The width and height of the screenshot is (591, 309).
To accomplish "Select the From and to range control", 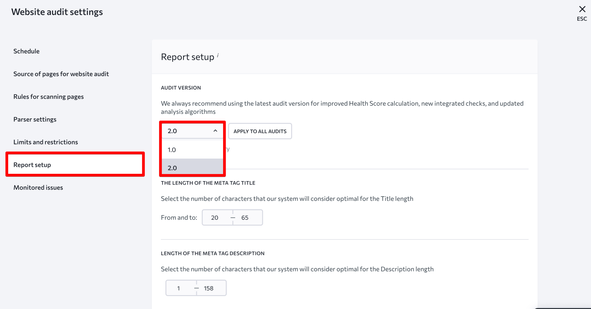I will click(232, 217).
